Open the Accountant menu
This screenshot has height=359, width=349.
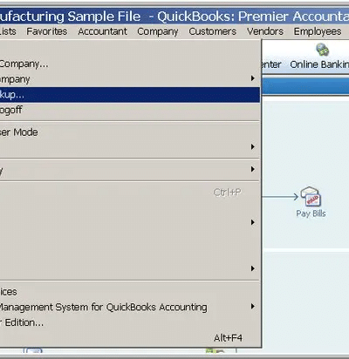(x=102, y=31)
